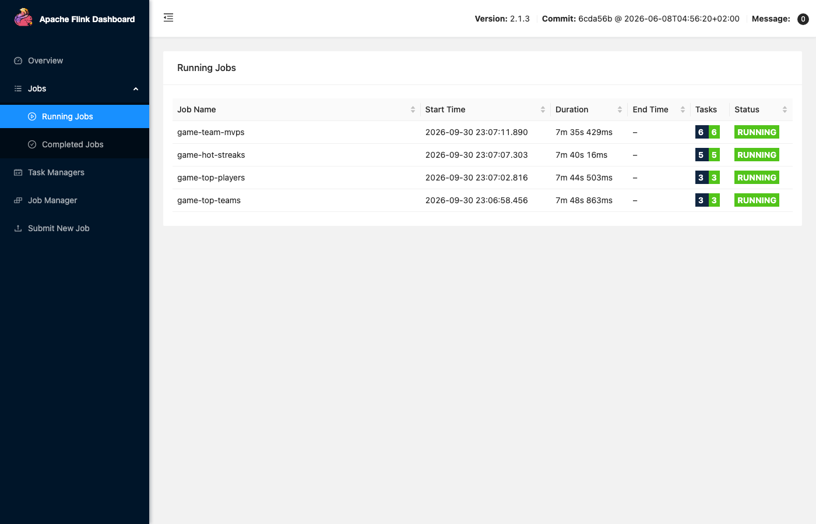Sort table using Status sort arrows
816x524 pixels.
click(x=785, y=109)
